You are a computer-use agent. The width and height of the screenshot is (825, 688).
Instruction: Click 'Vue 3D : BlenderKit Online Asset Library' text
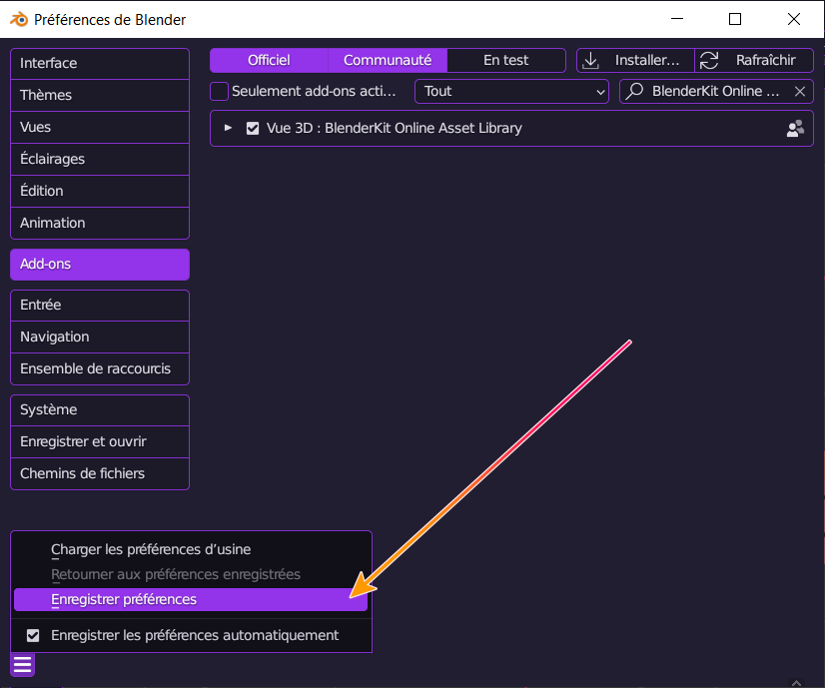395,129
